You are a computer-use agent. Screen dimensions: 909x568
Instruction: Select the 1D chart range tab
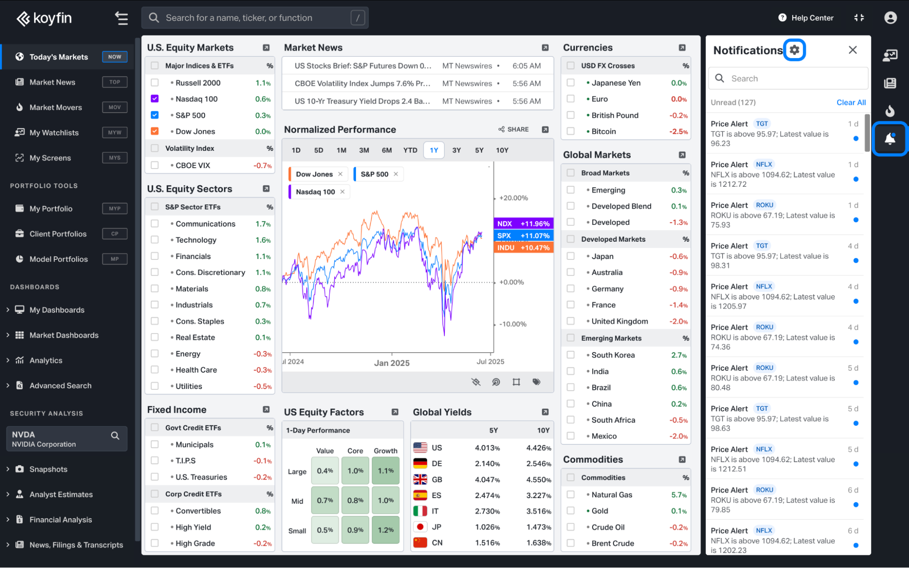[296, 150]
